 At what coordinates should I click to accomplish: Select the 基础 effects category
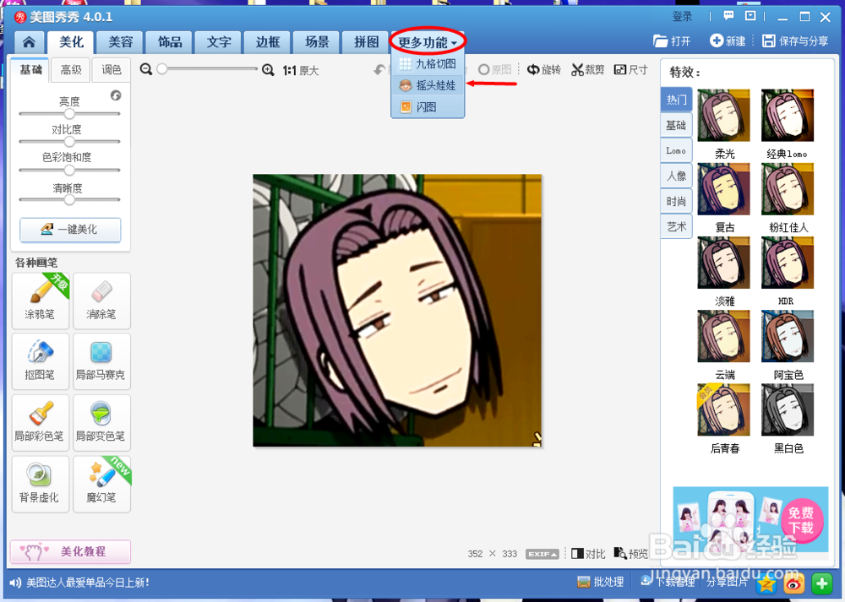[x=676, y=125]
